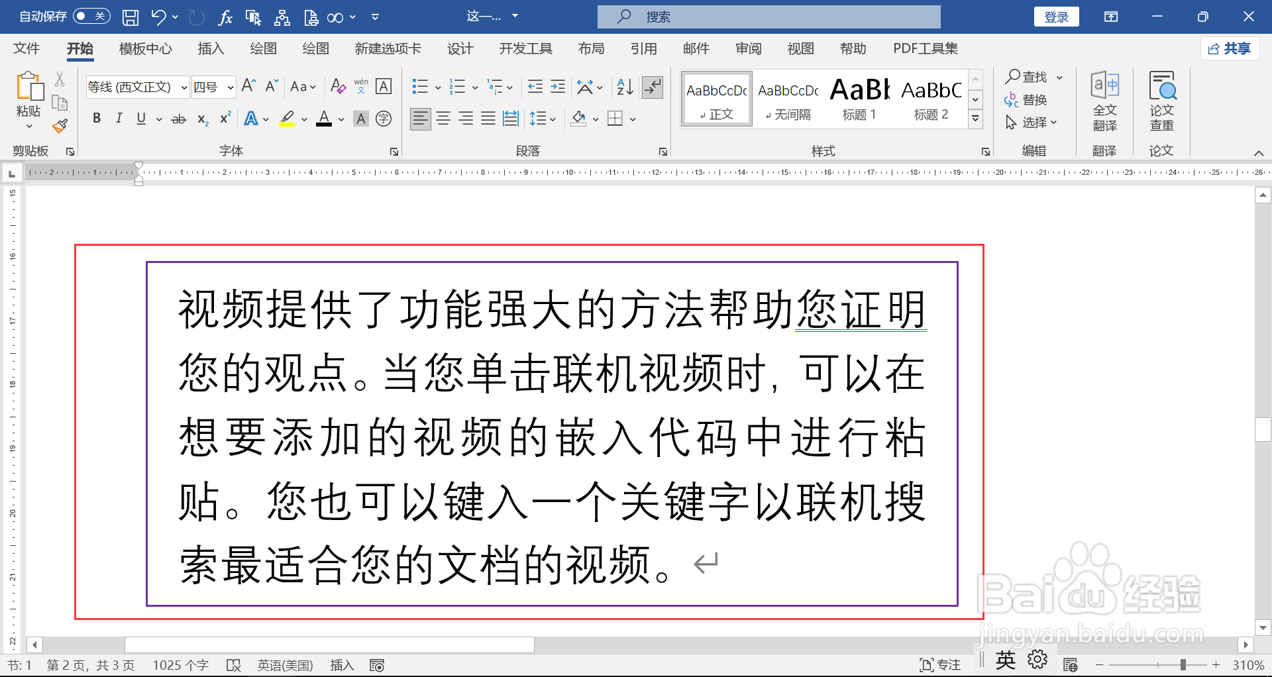Open the 选择 dropdown in editing group
The width and height of the screenshot is (1272, 677).
[x=1031, y=123]
